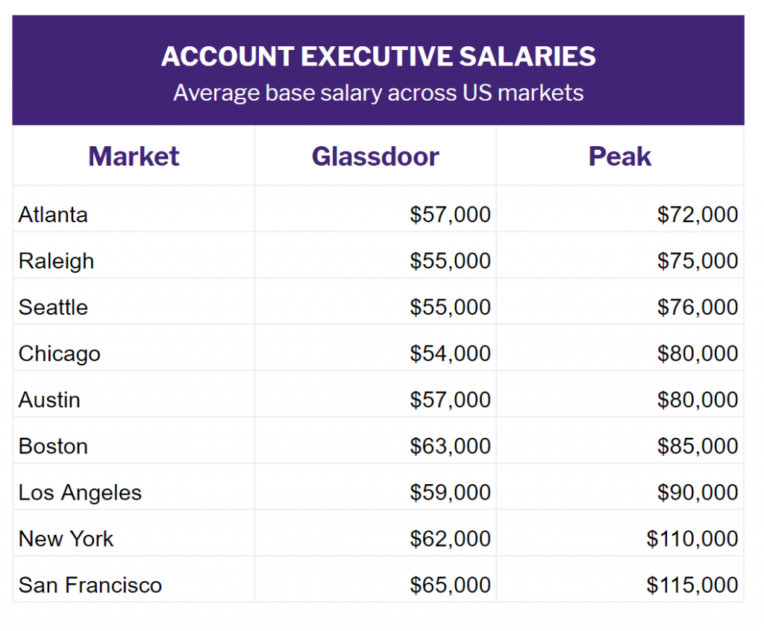
Task: Click the San Francisco row label
Action: point(90,585)
